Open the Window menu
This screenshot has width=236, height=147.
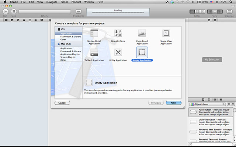pos(89,2)
